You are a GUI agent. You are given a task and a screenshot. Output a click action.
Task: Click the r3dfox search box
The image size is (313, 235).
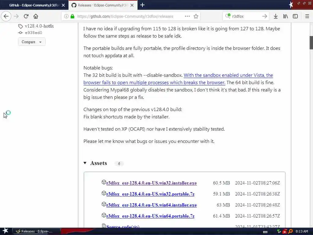coord(246,16)
